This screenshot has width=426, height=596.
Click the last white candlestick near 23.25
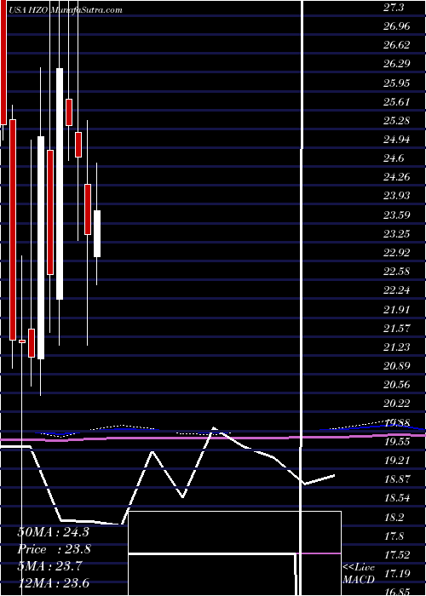[x=97, y=234]
